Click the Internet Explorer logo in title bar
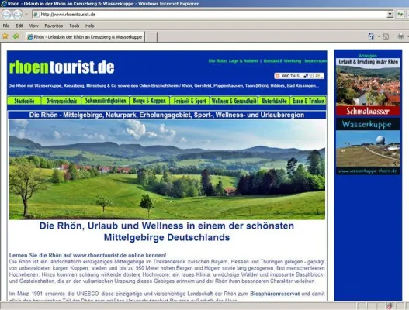Image resolution: width=409 pixels, height=310 pixels. point(4,4)
